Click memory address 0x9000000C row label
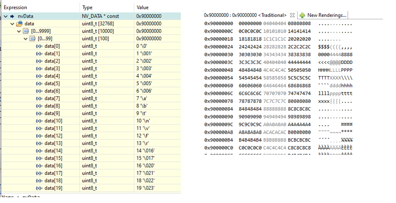 (219, 31)
